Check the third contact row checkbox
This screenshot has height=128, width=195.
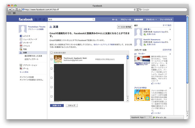(x=51, y=78)
